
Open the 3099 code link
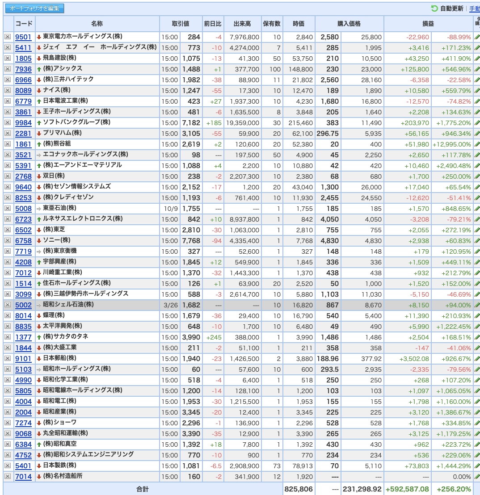(23, 294)
